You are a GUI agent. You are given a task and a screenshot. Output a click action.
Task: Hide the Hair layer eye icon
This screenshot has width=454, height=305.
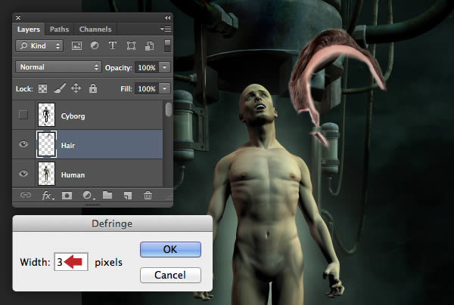(x=23, y=144)
